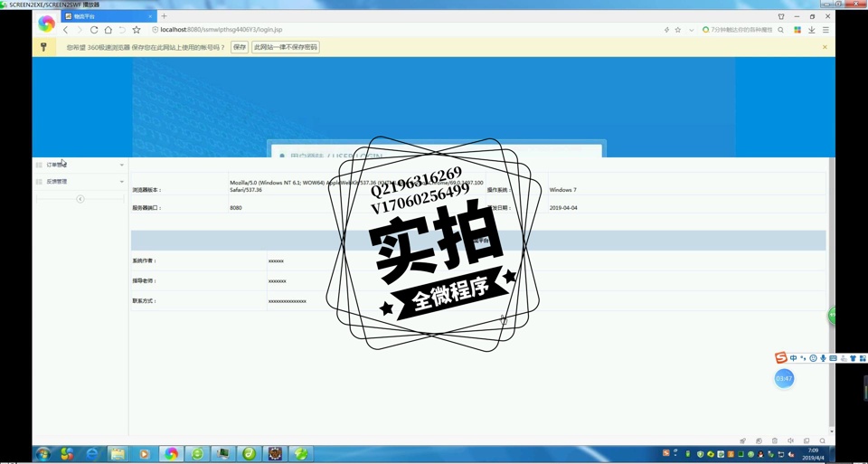Reload the page with the refresh icon
The image size is (868, 464).
tap(94, 30)
